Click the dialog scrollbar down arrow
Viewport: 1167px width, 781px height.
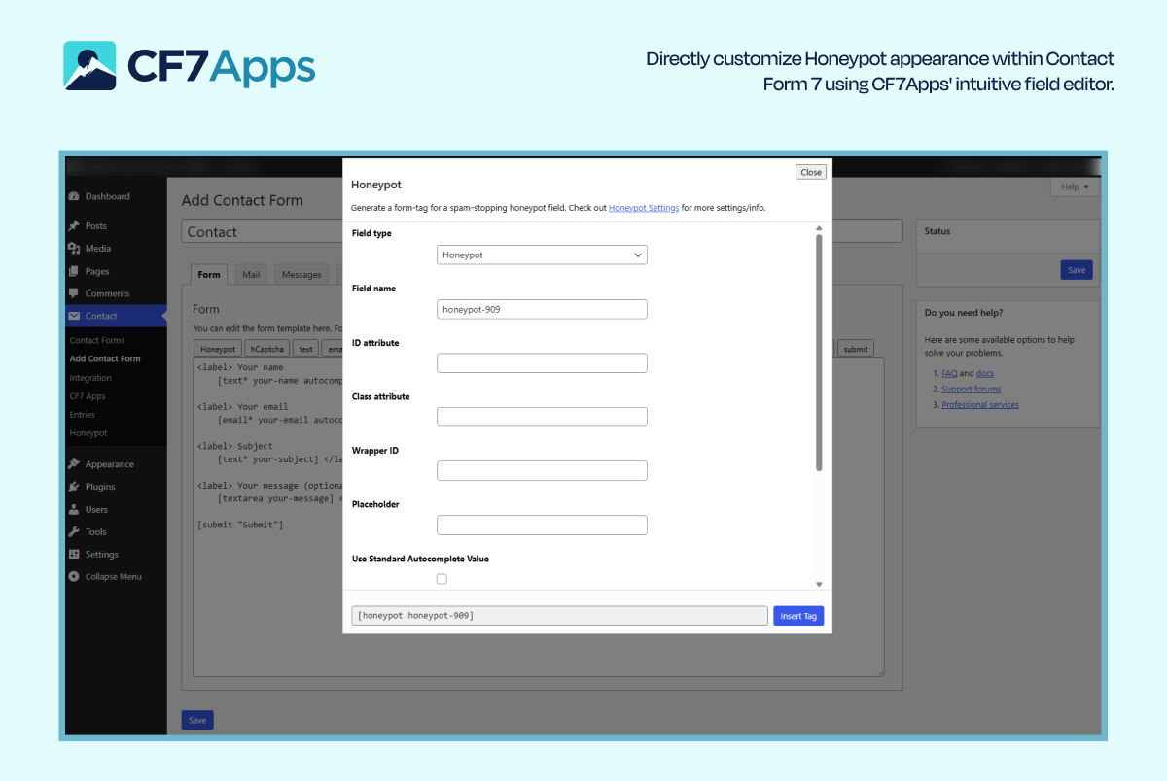[819, 584]
